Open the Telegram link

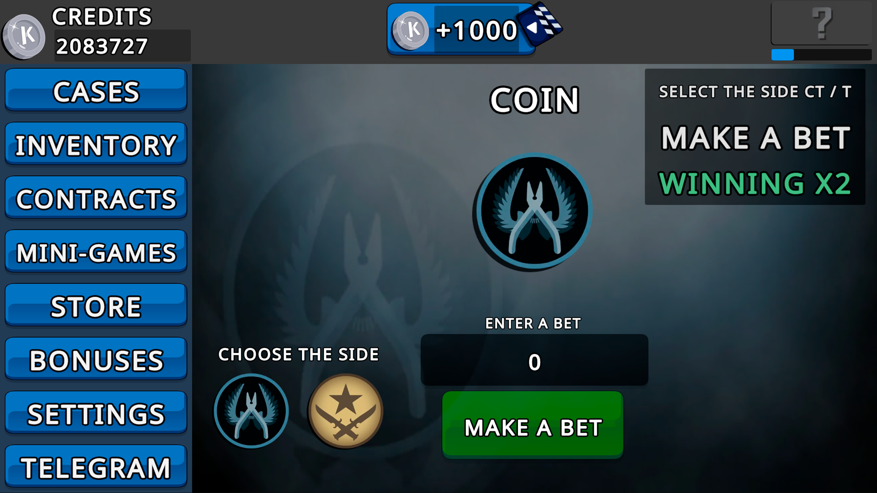coord(96,467)
